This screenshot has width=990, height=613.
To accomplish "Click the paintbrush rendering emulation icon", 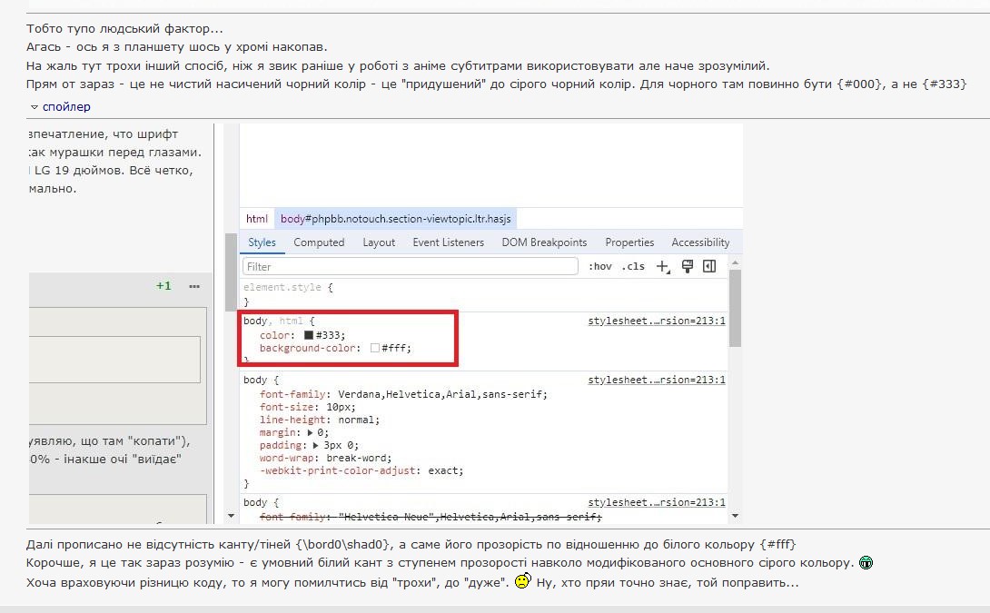I will pyautogui.click(x=688, y=266).
